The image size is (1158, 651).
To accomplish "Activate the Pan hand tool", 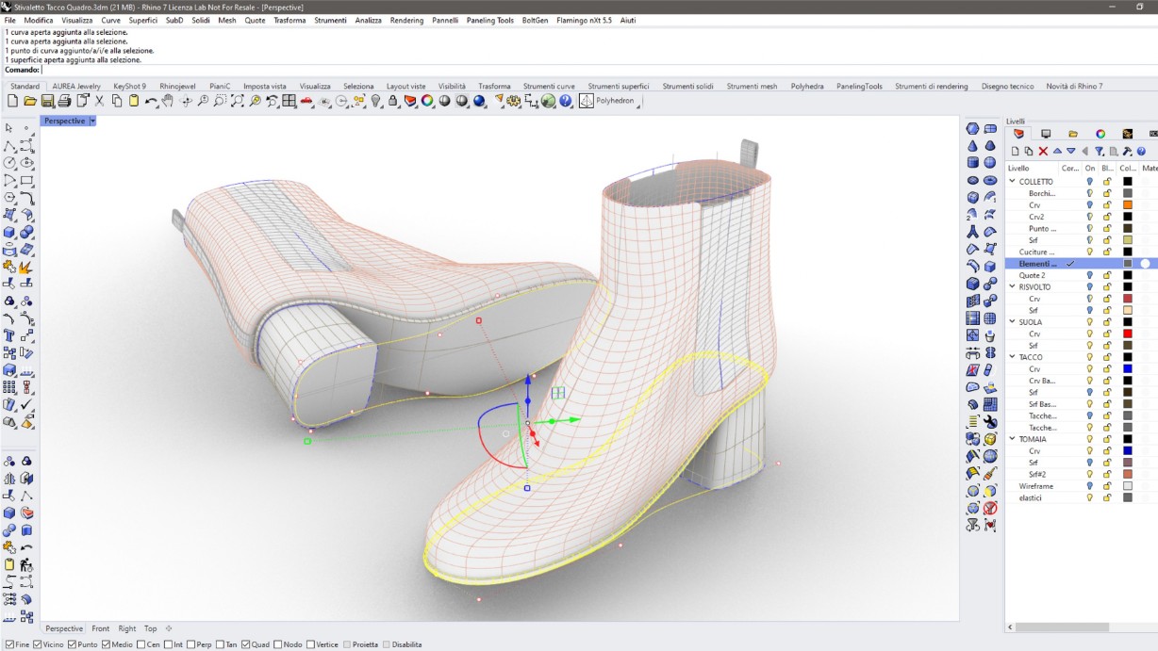I will pyautogui.click(x=168, y=101).
